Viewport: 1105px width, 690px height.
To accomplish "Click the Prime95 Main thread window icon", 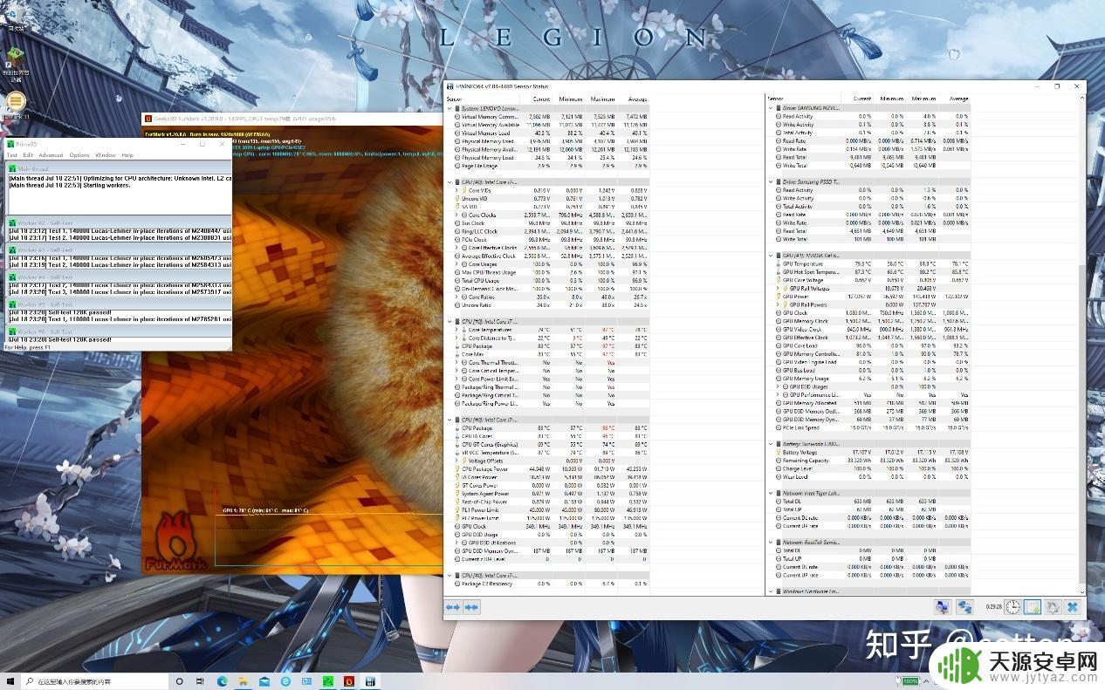I will click(x=11, y=168).
